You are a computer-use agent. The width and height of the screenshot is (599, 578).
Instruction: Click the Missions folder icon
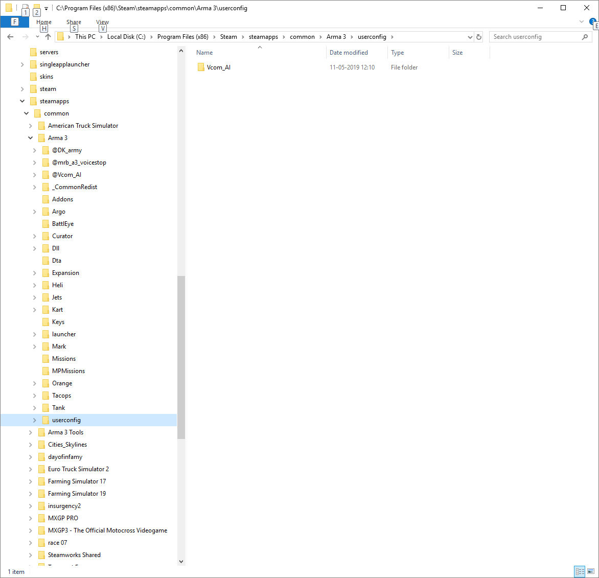click(45, 359)
